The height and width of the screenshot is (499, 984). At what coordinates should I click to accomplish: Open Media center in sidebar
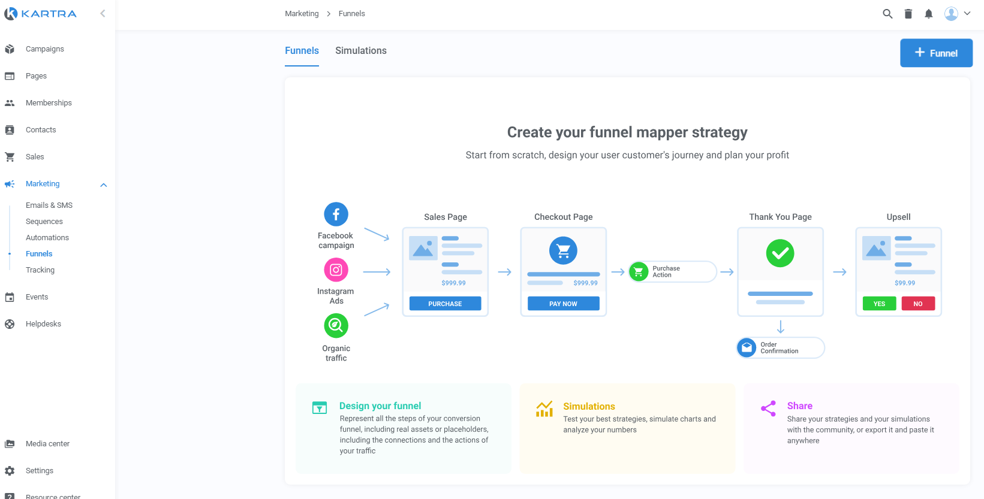47,444
